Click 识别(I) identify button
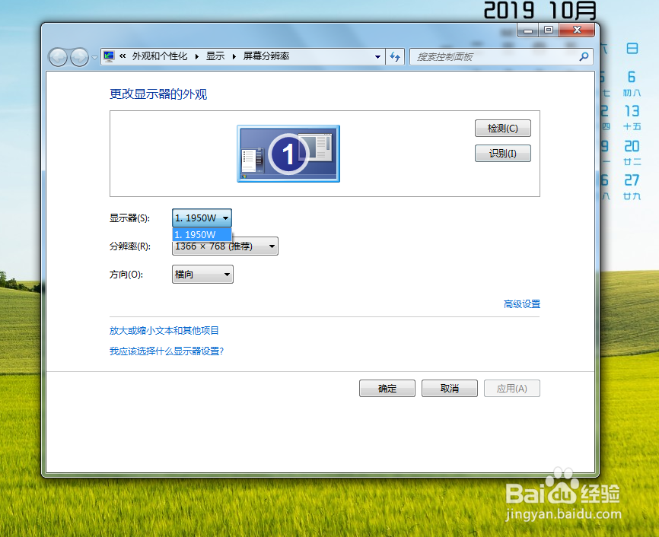Viewport: 659px width, 537px height. pos(503,154)
